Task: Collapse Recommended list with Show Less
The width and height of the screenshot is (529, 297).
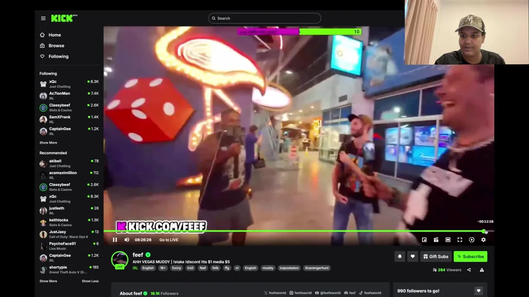Action: tap(90, 281)
